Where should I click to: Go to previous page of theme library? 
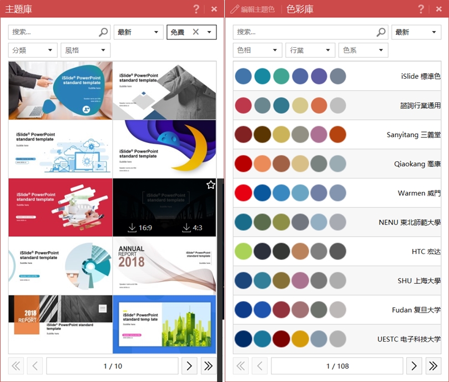[35, 366]
